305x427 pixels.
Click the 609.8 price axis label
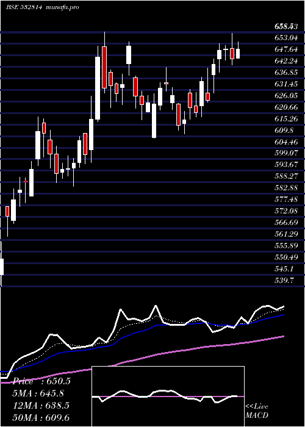pyautogui.click(x=284, y=131)
